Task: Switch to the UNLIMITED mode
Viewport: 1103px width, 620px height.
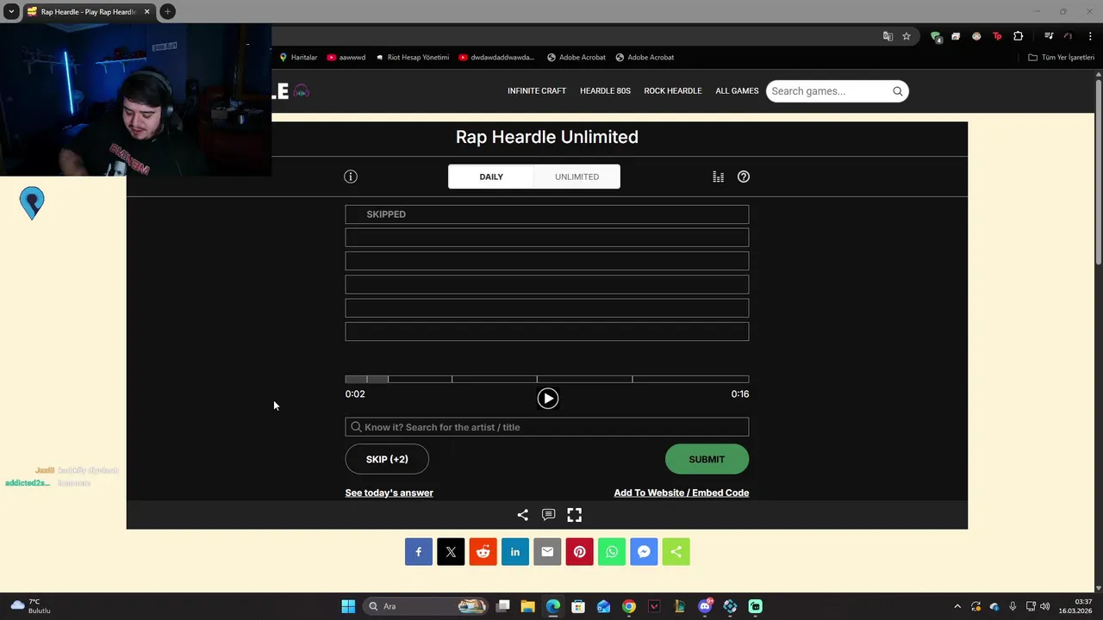Action: point(576,177)
